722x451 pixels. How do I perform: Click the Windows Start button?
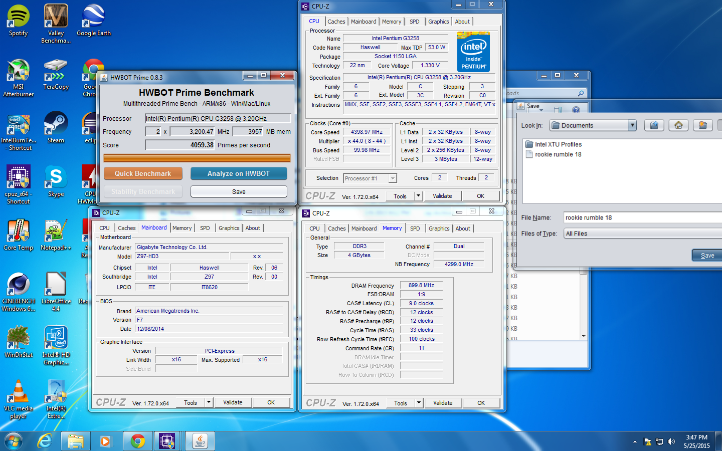(13, 441)
